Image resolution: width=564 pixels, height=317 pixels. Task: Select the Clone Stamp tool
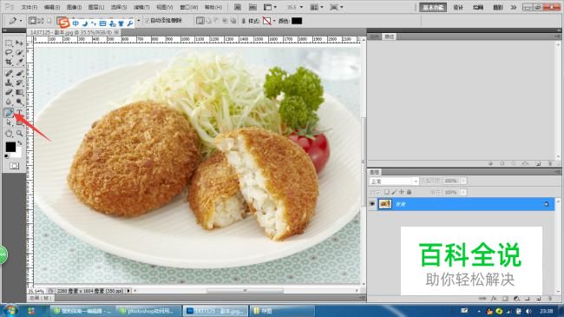(x=9, y=83)
